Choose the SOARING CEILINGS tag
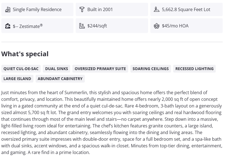This screenshot has height=159, width=229. [151, 69]
